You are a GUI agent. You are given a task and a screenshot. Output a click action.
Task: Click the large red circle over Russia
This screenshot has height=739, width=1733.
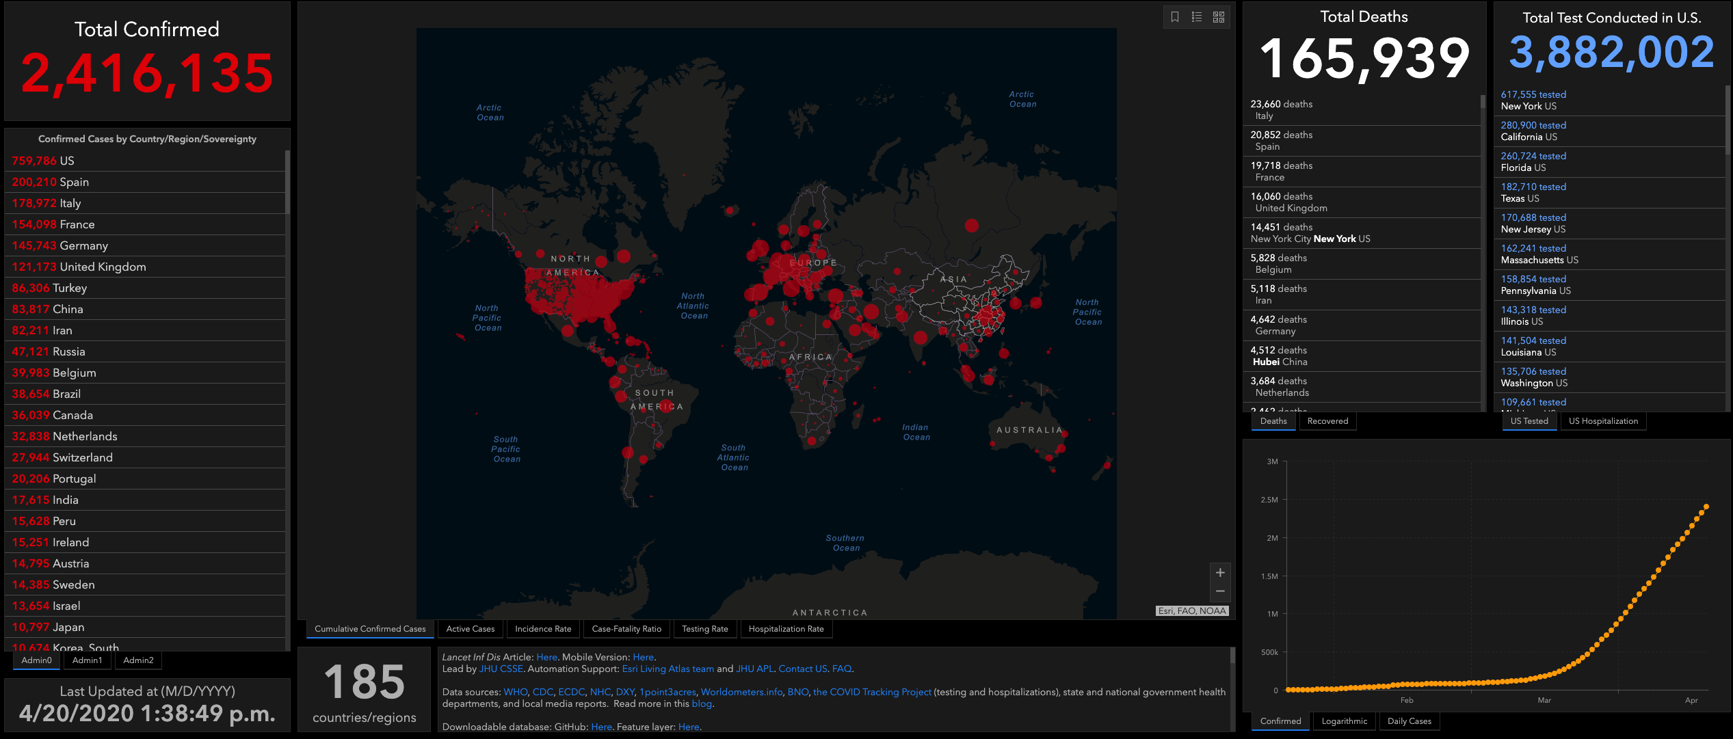coord(972,225)
